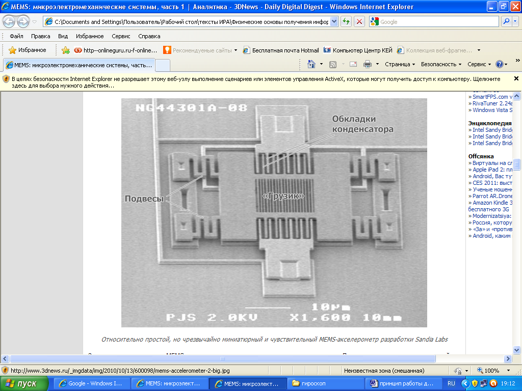This screenshot has width=522, height=391.
Task: Go to Home page icon
Action: [311, 64]
